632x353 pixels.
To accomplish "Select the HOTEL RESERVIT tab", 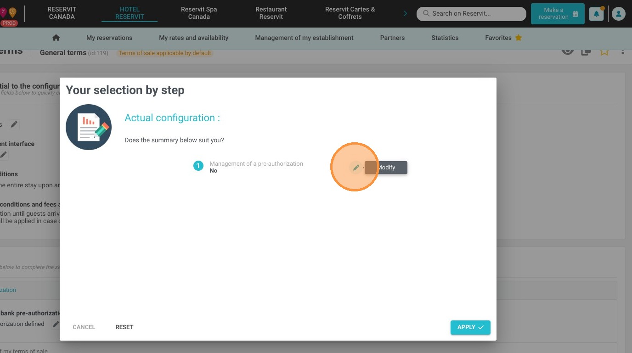I will click(x=130, y=13).
